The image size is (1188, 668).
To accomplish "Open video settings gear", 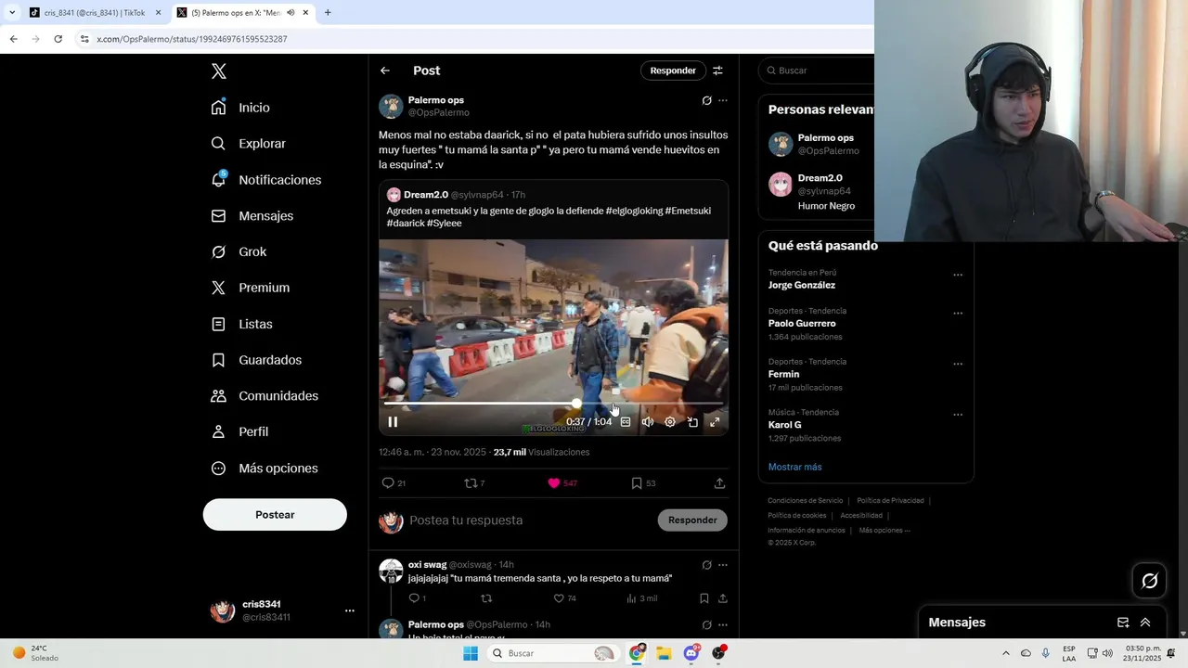I will [670, 422].
